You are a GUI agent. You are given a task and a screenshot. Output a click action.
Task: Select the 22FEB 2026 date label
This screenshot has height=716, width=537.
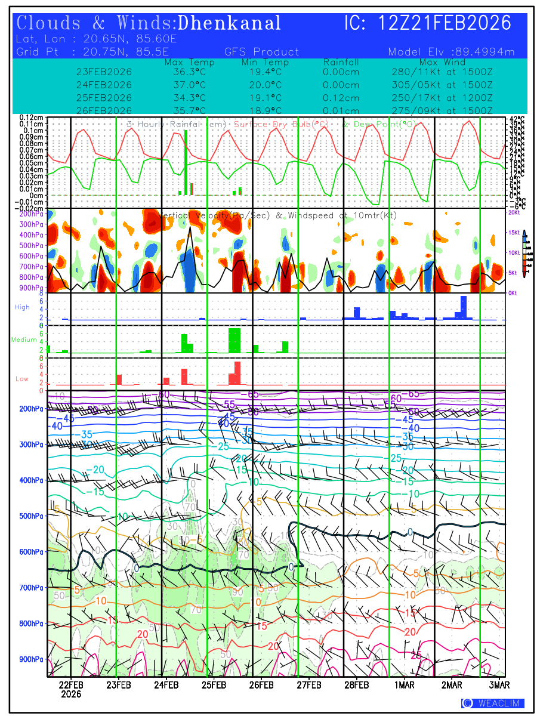71,689
